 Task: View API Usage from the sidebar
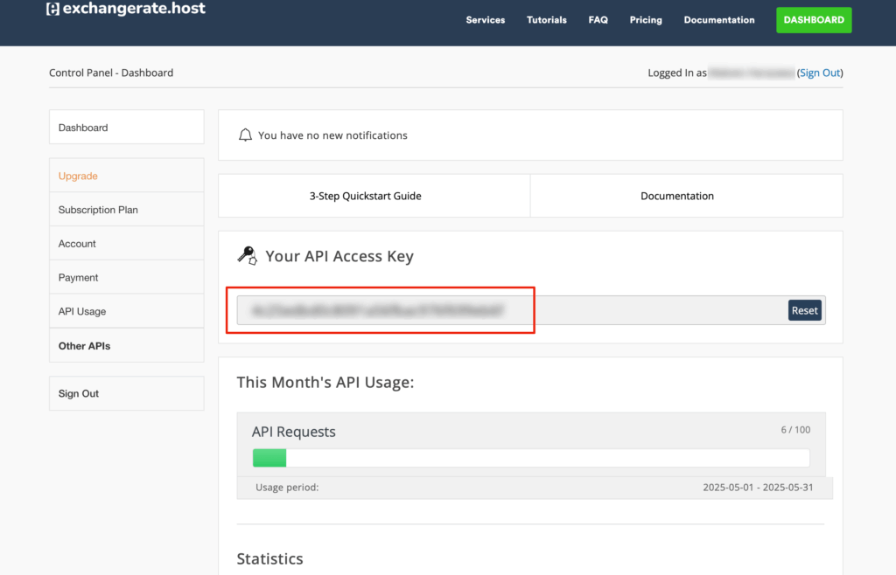pos(82,311)
